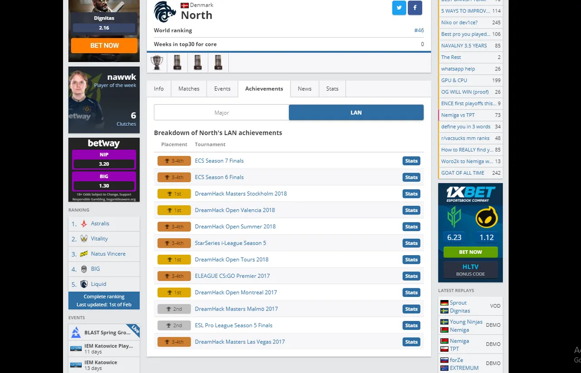Open the Events tab
Image resolution: width=581 pixels, height=373 pixels.
click(x=222, y=89)
